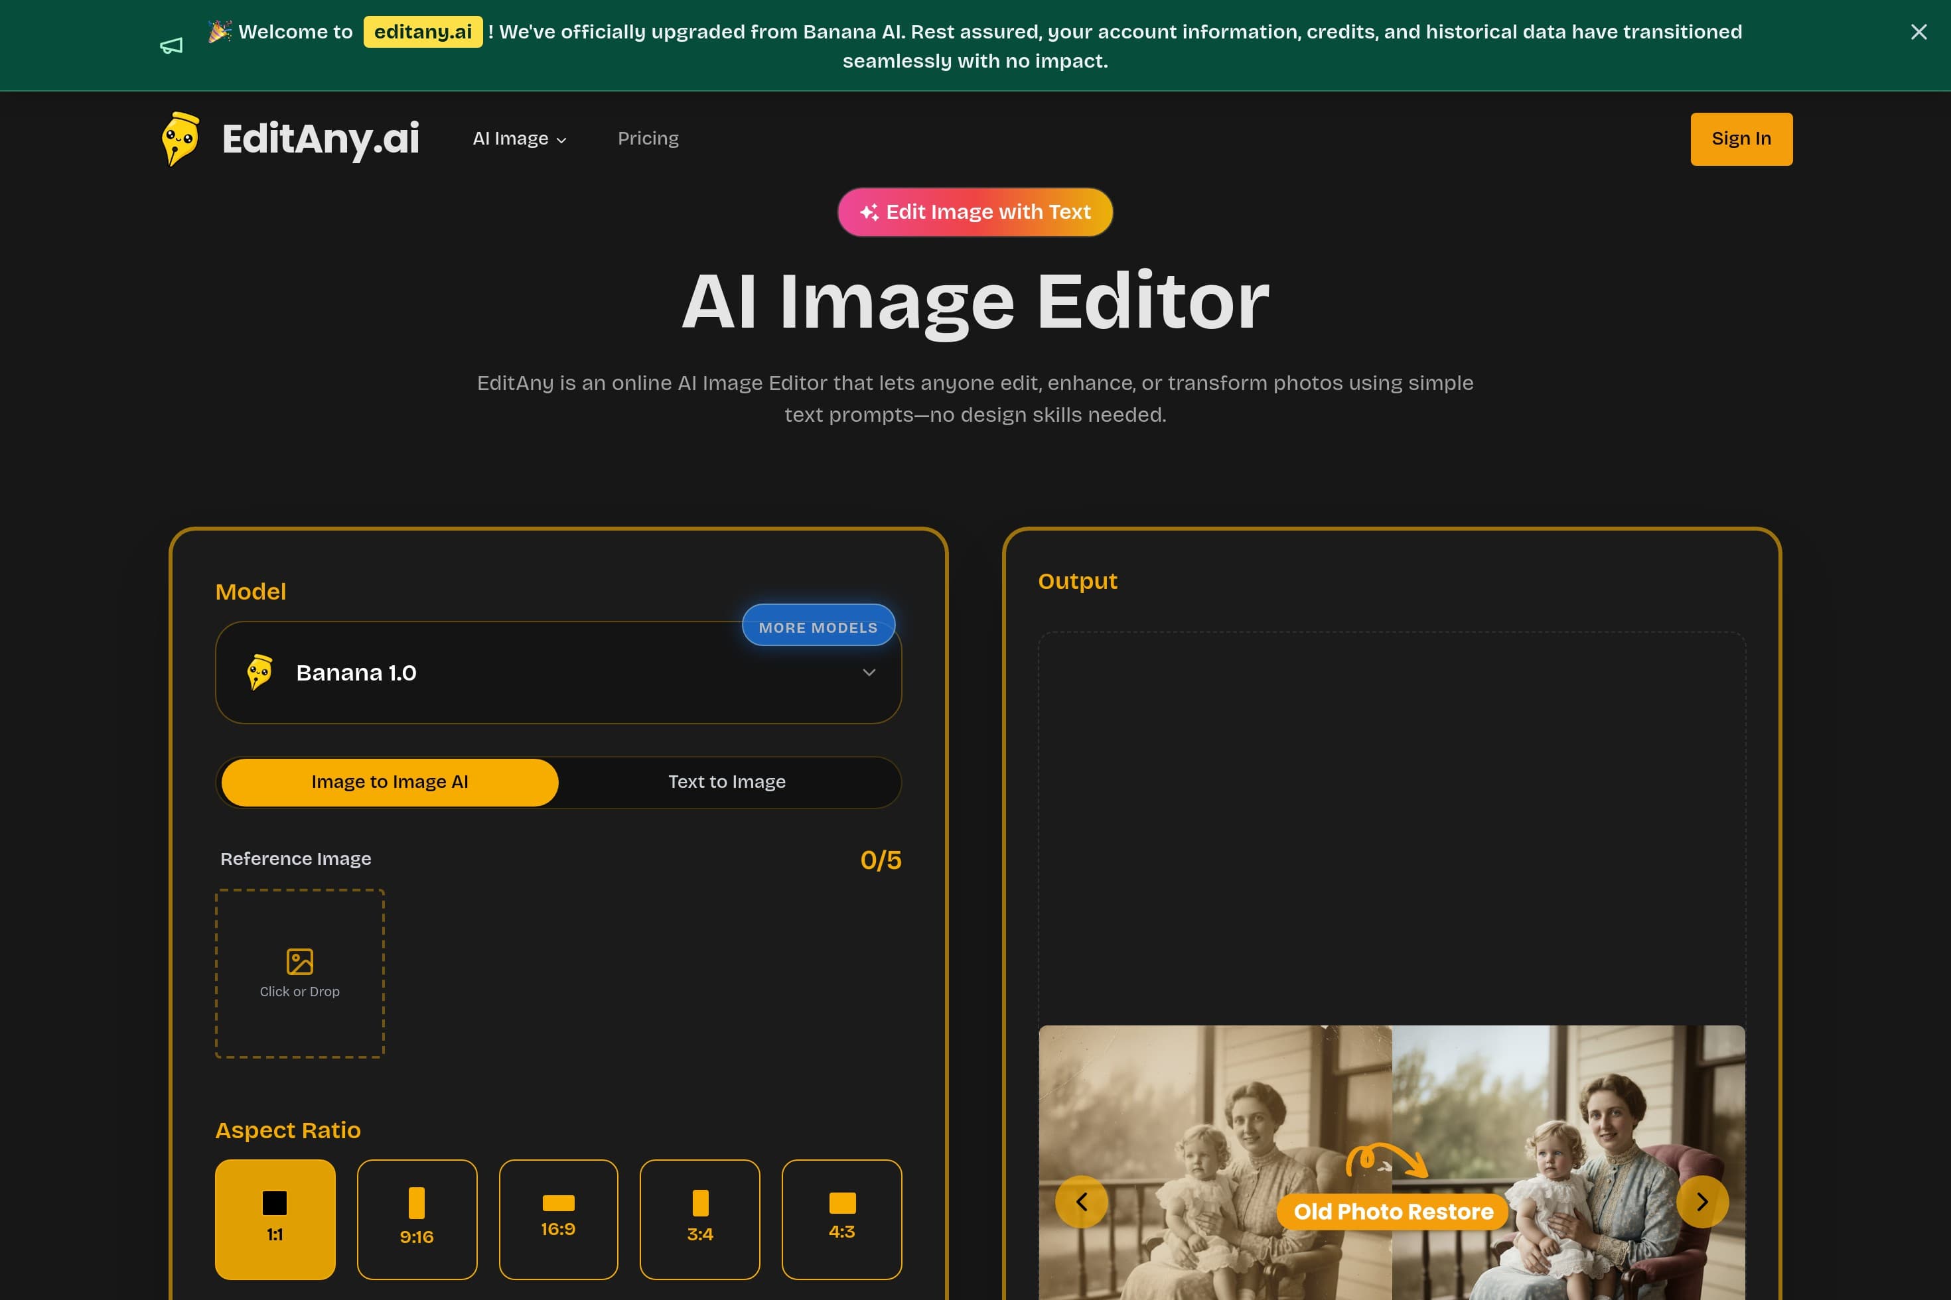Go to the EditAny.ai home link
Viewport: 1951px width, 1300px height.
(320, 139)
